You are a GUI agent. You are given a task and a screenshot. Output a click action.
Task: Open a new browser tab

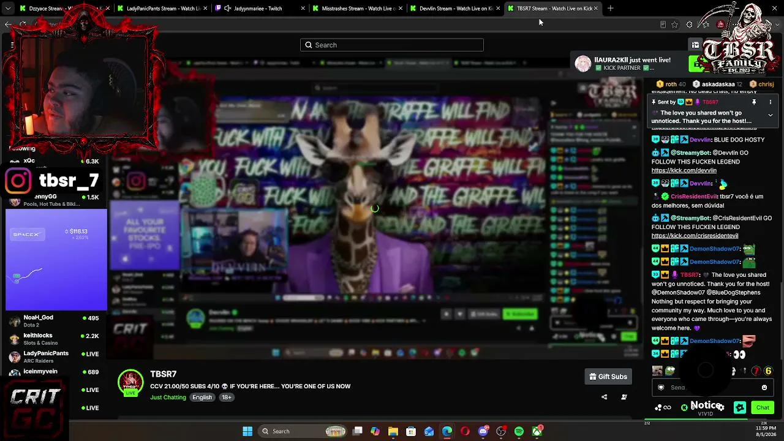click(x=610, y=9)
